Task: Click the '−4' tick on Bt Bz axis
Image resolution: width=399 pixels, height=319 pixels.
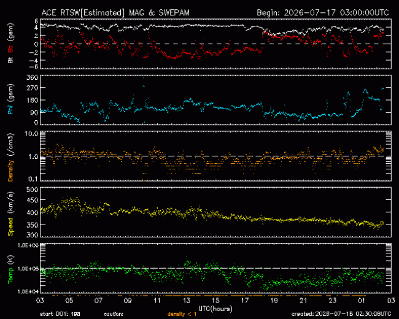Action: (x=34, y=61)
